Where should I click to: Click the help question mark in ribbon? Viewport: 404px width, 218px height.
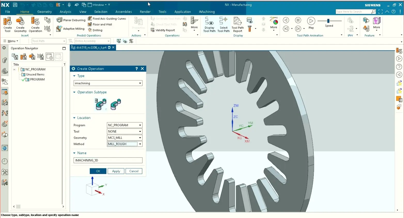(x=393, y=12)
